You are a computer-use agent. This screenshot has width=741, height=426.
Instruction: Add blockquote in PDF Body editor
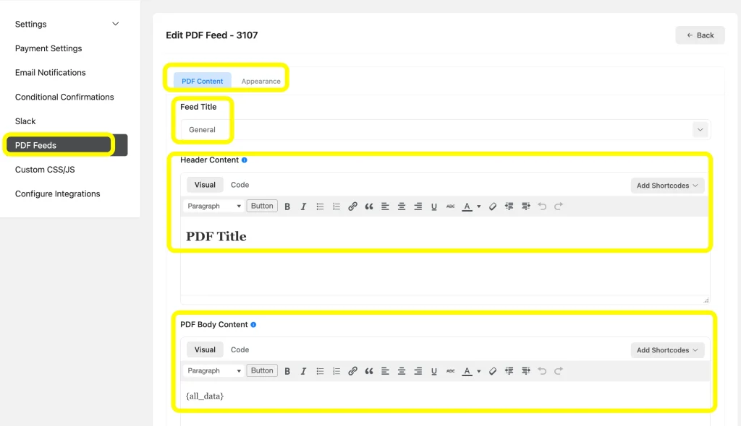coord(369,371)
